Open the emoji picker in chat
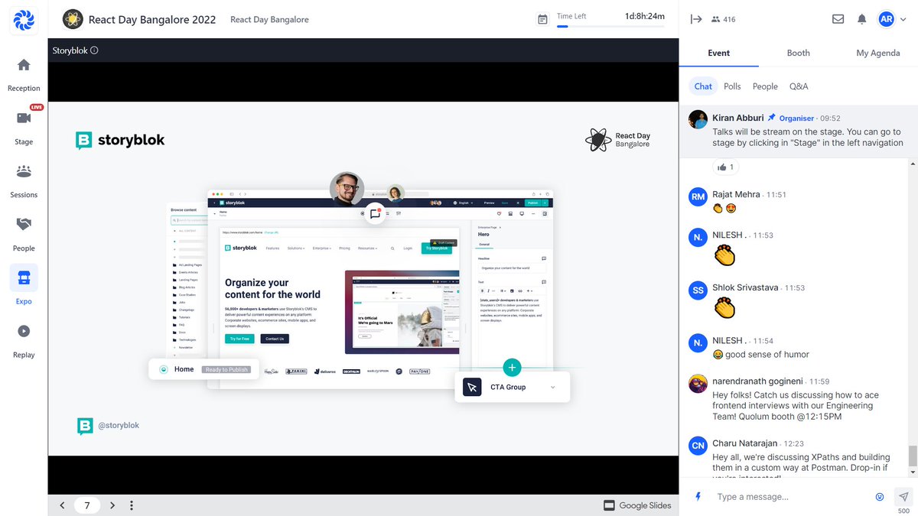Screen dimensions: 918x516 click(x=880, y=496)
